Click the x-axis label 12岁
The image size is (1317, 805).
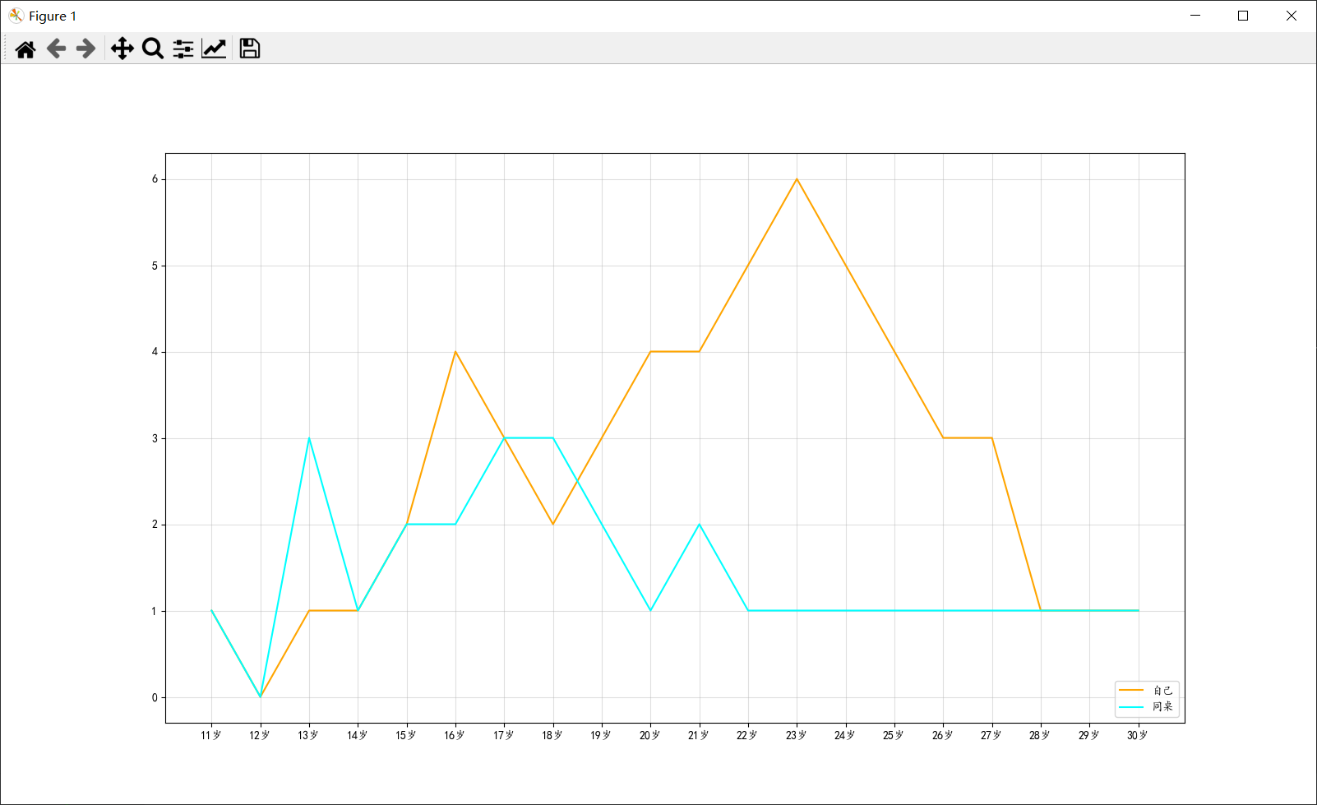260,735
